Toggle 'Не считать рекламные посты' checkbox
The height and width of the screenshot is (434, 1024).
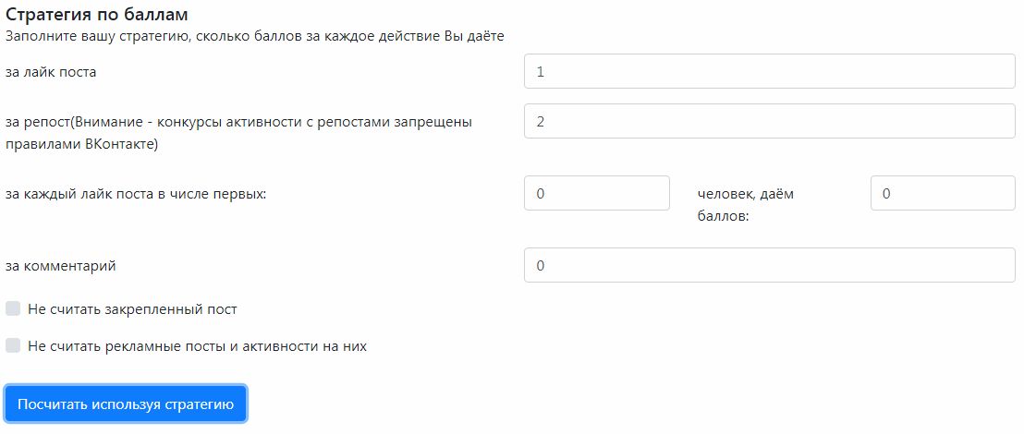13,346
